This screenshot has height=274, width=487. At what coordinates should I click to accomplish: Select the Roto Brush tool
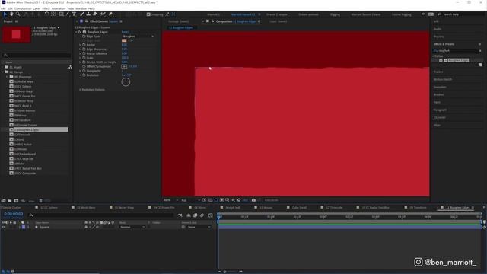pyautogui.click(x=103, y=14)
